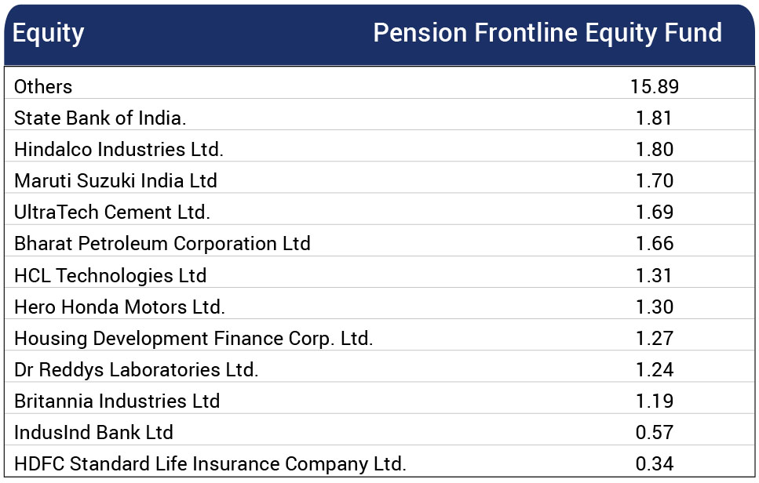
Task: Click the Equity column header
Action: click(x=49, y=34)
